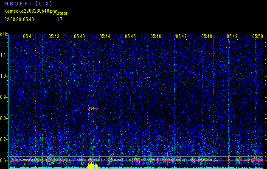Click the 1.0 kHz frequency label
The height and width of the screenshot is (169, 267).
point(3,76)
